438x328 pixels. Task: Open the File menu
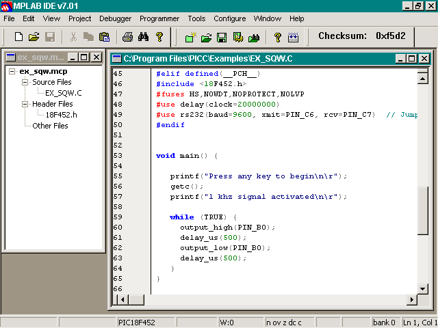[x=9, y=18]
